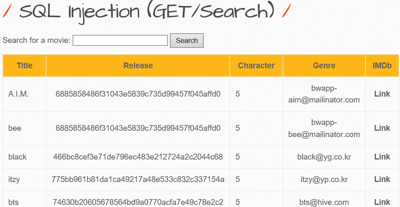Open the IMDb Link for itzy row

[382, 180]
